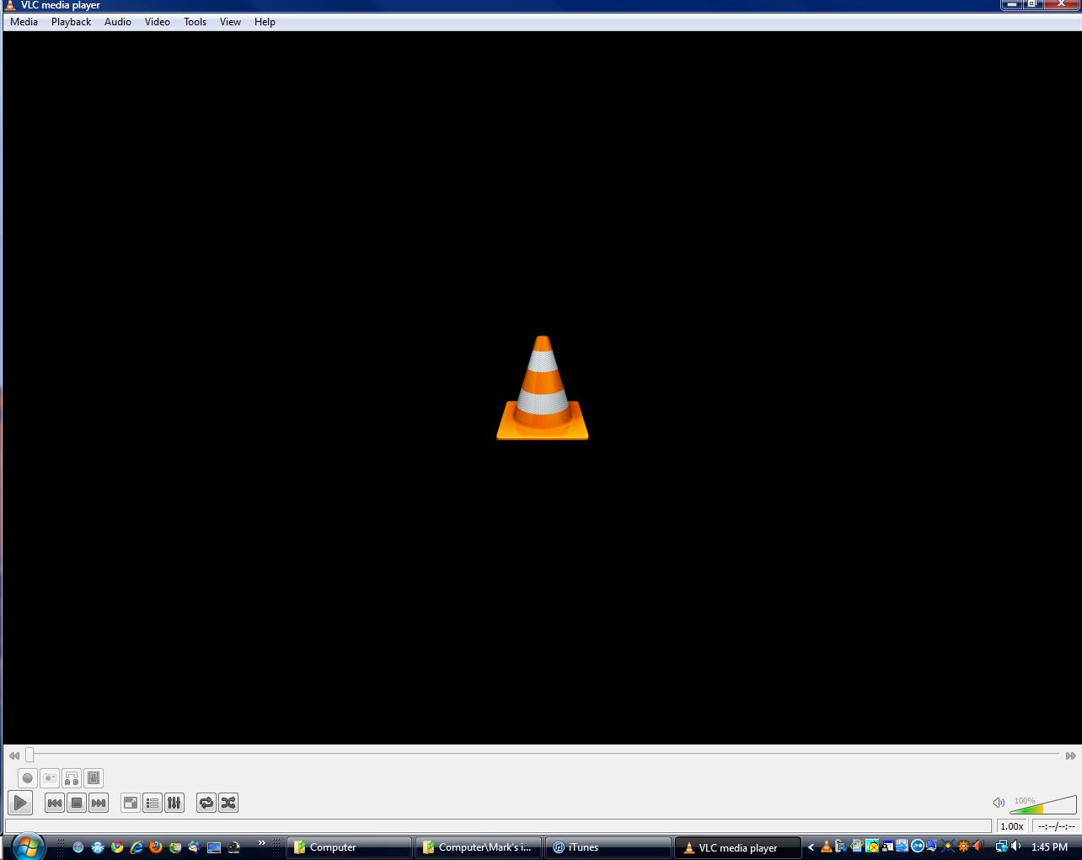Start playback with the Play button
This screenshot has height=860, width=1082.
pyautogui.click(x=20, y=803)
